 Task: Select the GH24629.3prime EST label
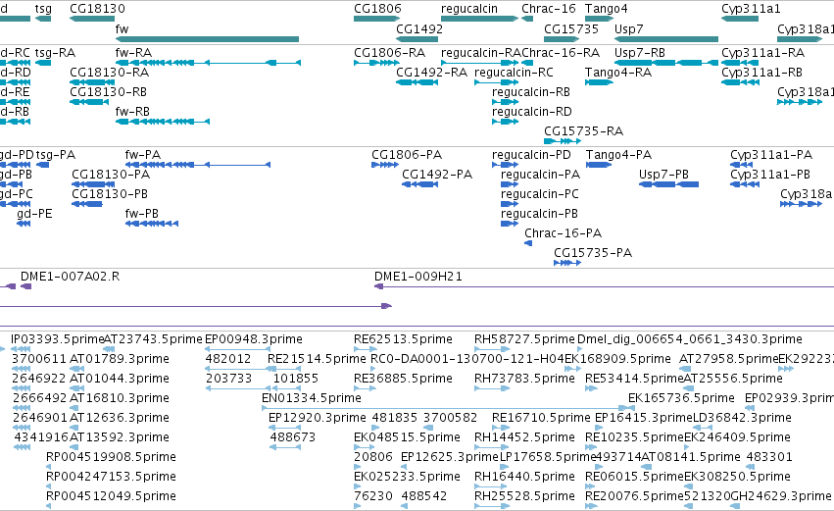click(781, 496)
